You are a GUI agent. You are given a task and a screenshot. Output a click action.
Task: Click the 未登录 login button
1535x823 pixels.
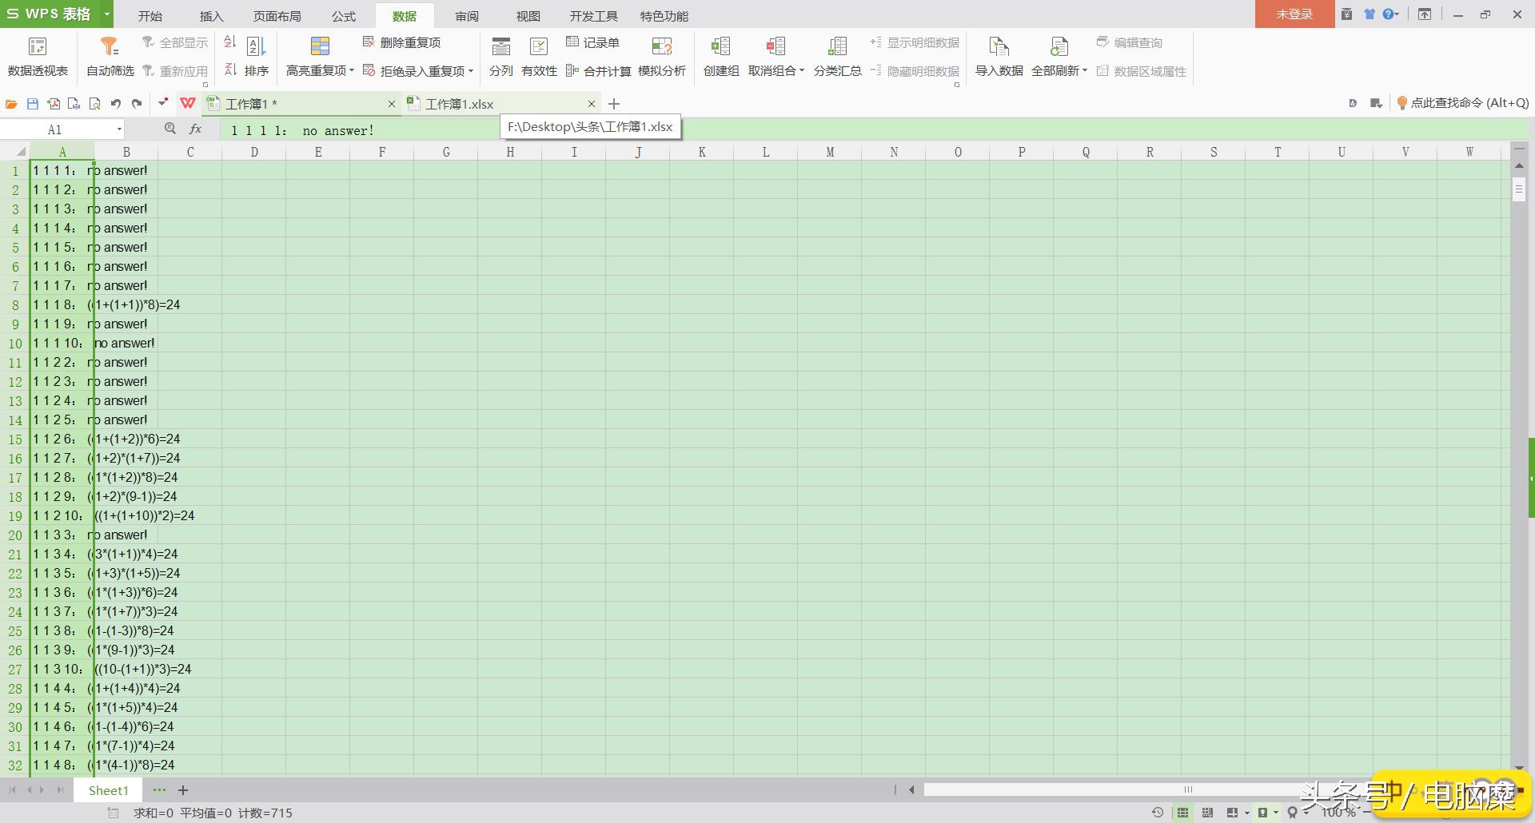click(1294, 14)
